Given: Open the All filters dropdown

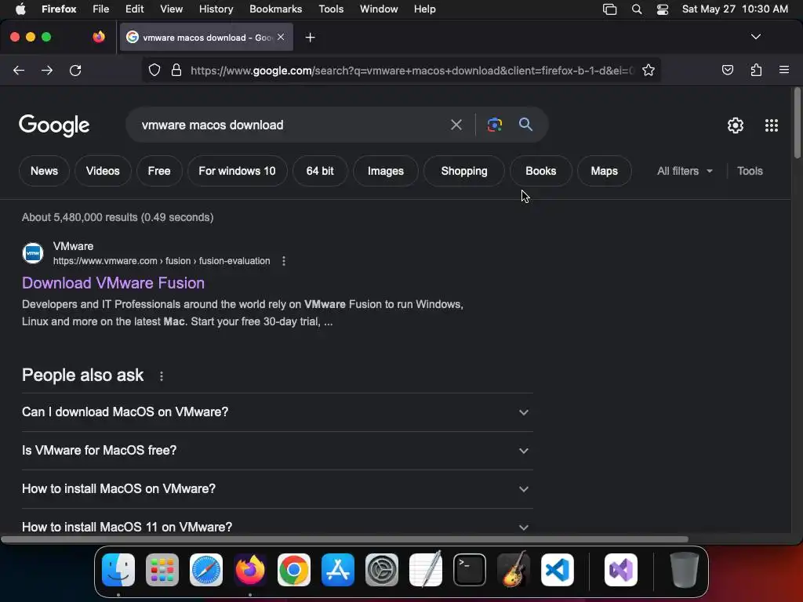Looking at the screenshot, I should click(x=685, y=171).
